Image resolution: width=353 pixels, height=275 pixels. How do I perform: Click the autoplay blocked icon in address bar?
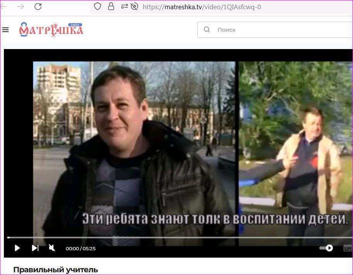pos(134,7)
